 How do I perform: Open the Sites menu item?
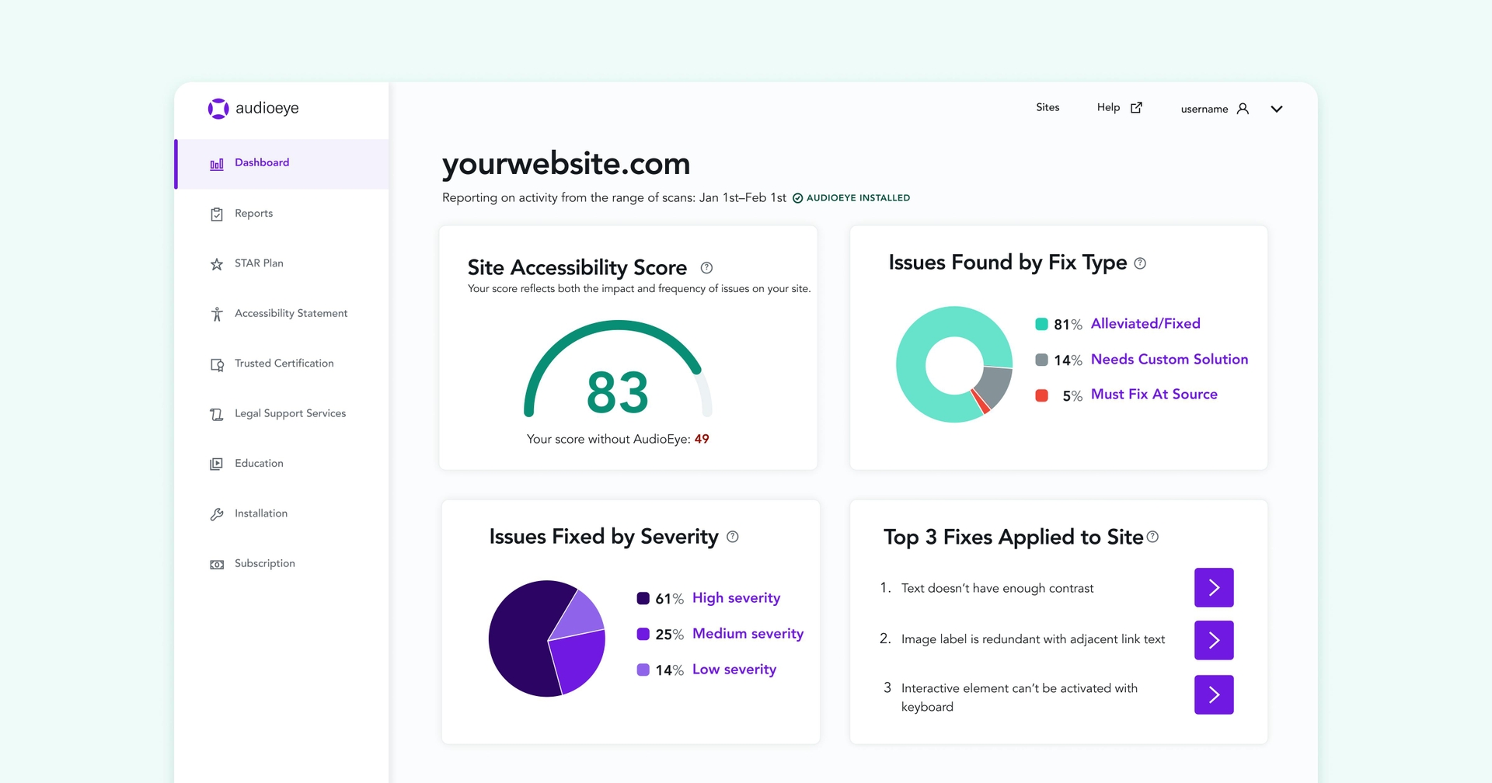click(1048, 107)
